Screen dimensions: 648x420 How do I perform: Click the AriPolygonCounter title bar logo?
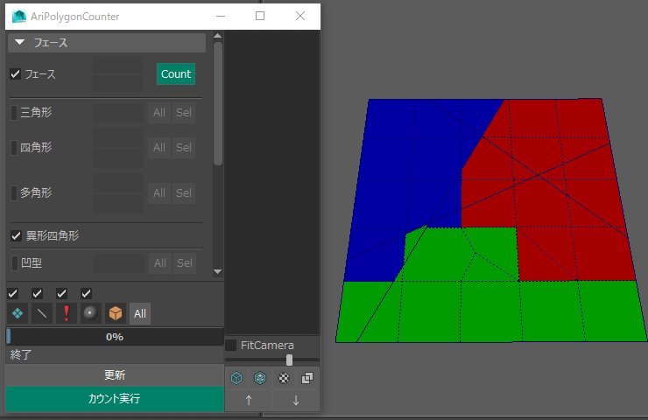tap(19, 17)
